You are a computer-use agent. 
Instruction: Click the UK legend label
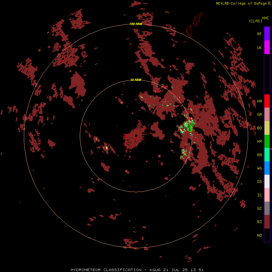(x=259, y=47)
